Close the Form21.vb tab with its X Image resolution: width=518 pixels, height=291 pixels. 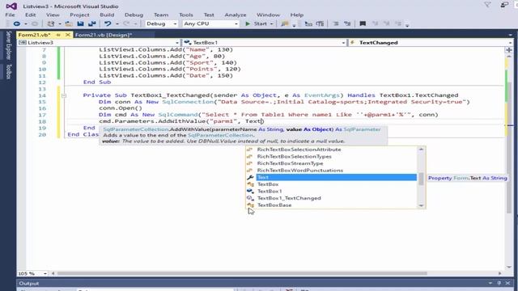[x=68, y=35]
